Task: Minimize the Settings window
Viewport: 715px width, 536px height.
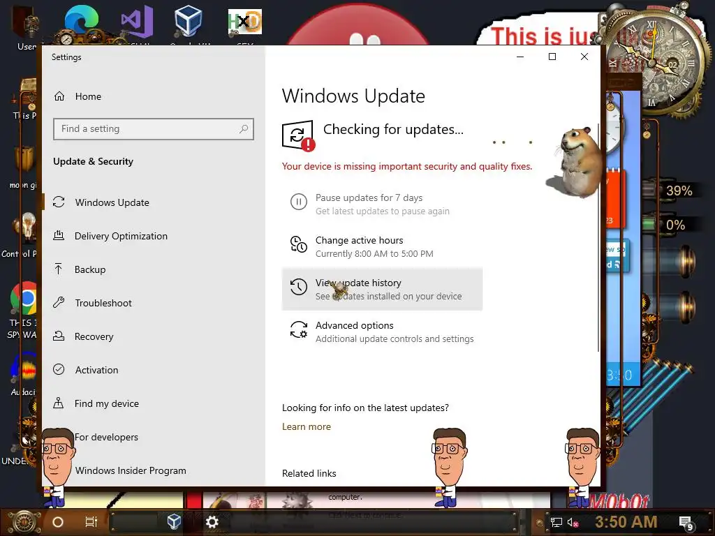Action: (x=520, y=57)
